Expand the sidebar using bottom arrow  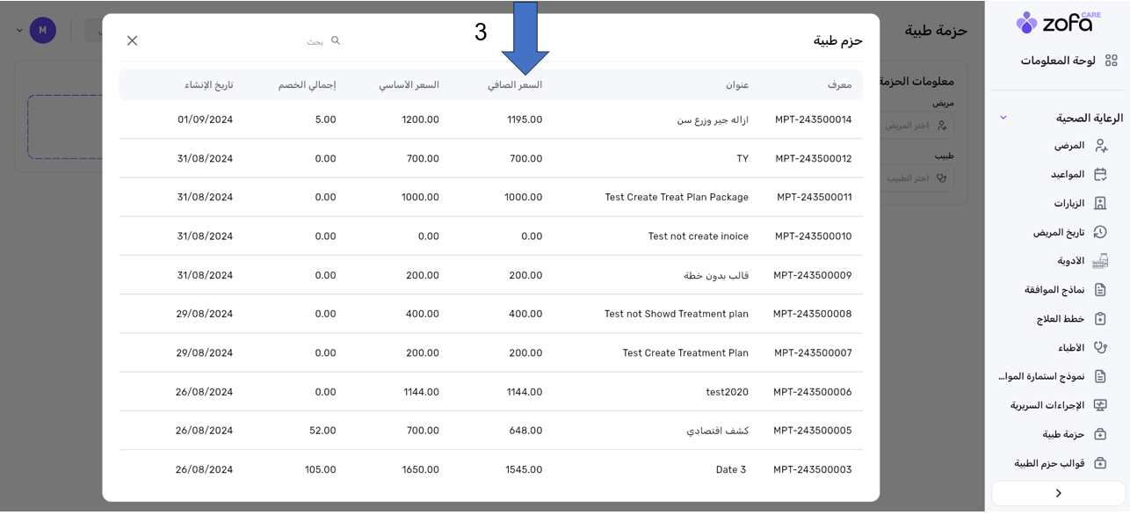[x=1058, y=493]
